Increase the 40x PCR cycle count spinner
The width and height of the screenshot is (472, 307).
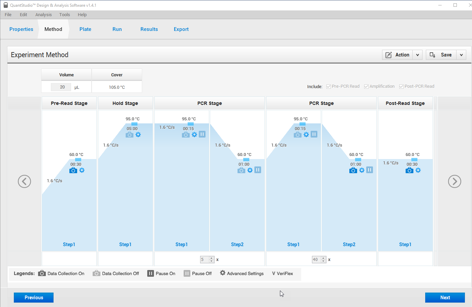coord(323,258)
